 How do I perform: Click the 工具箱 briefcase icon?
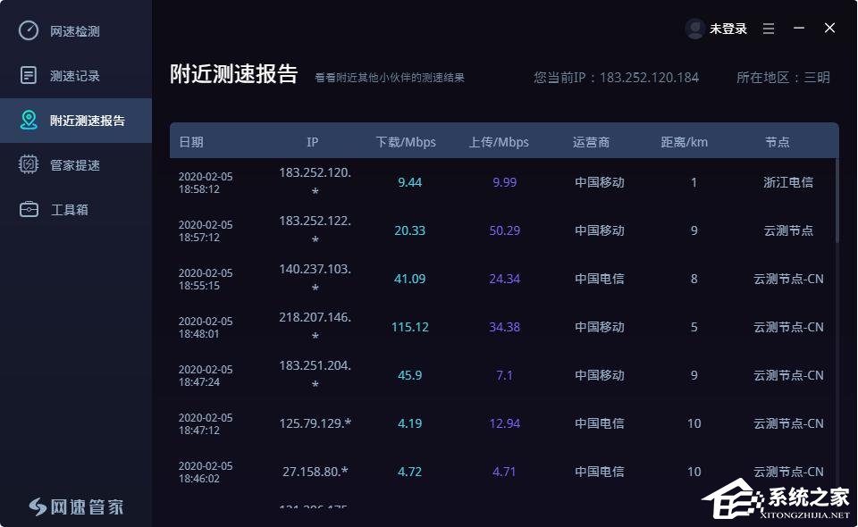pyautogui.click(x=29, y=210)
